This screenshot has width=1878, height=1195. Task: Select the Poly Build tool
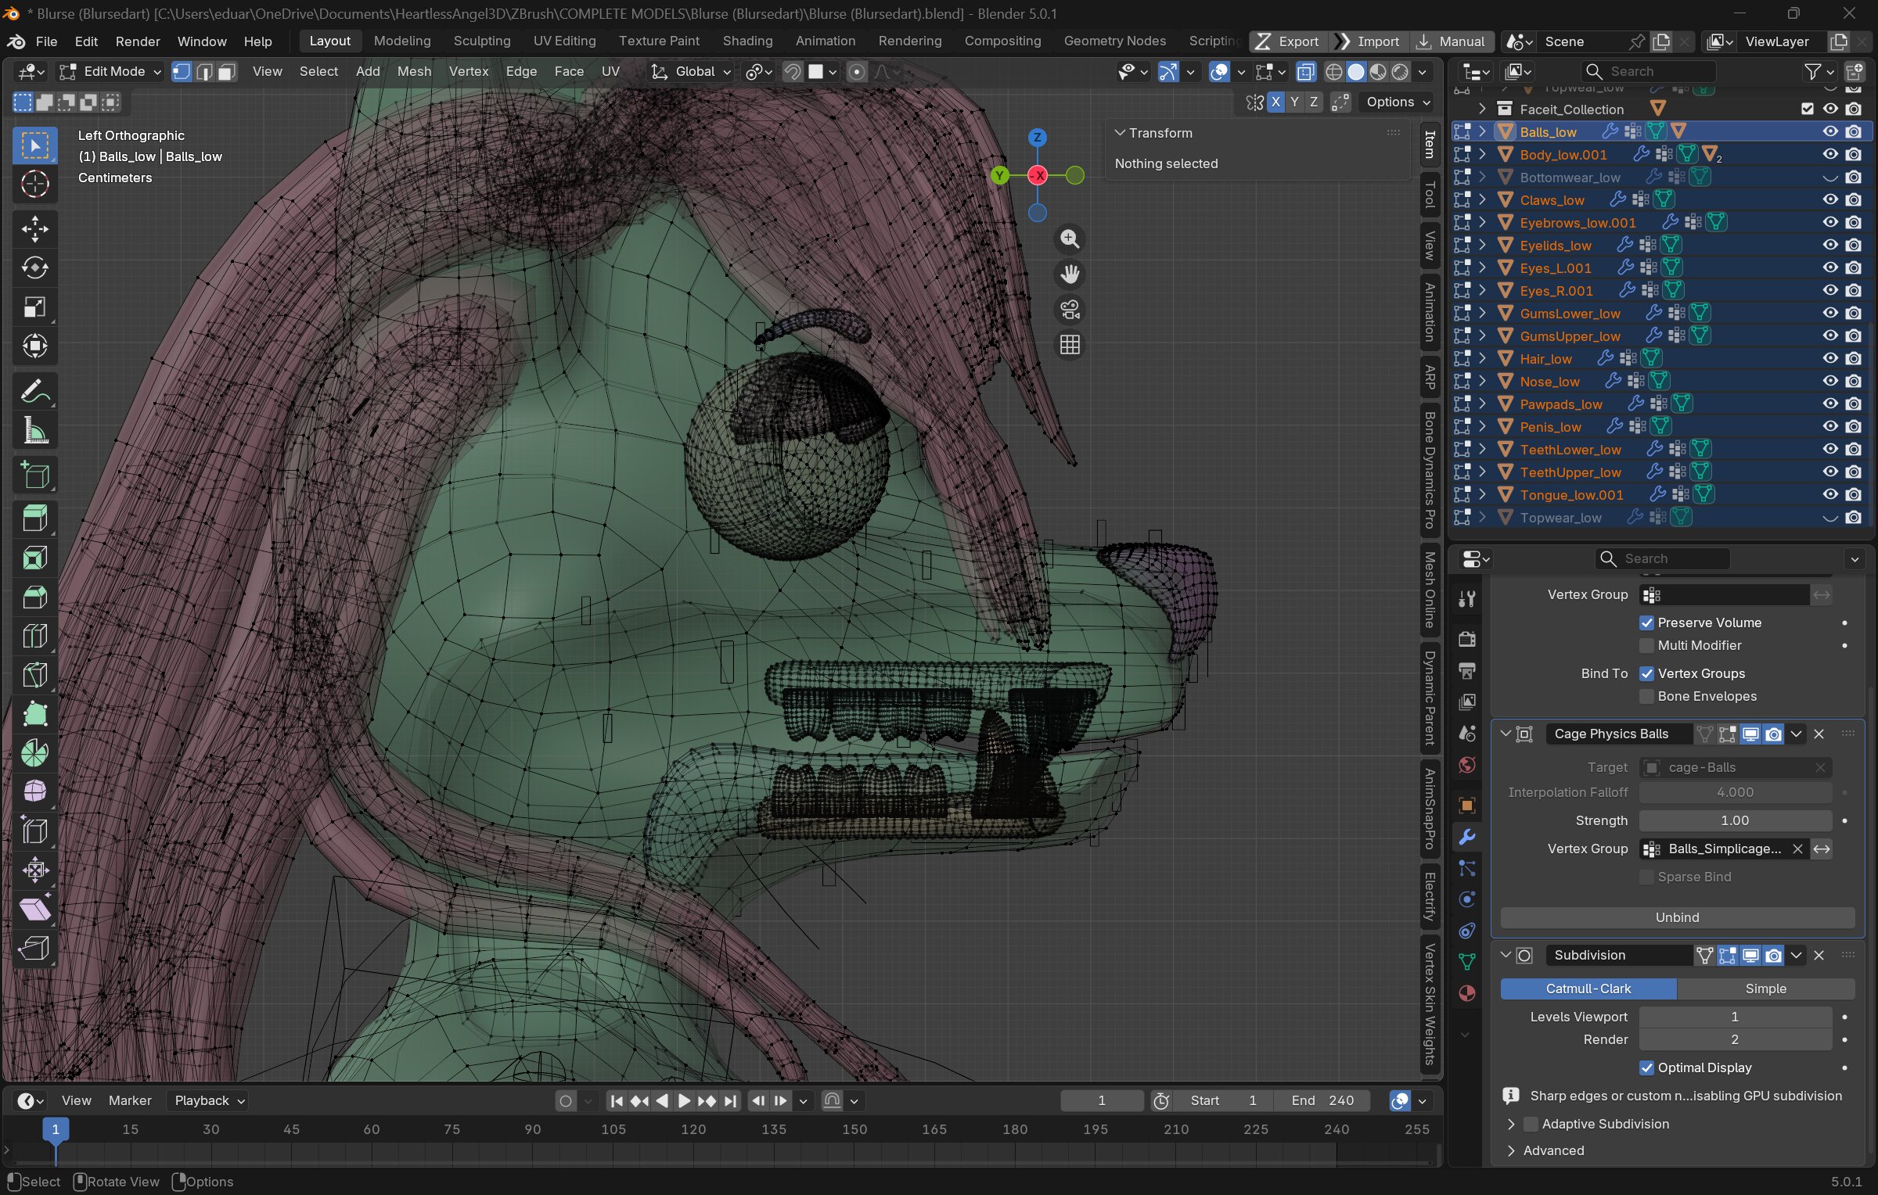point(34,714)
